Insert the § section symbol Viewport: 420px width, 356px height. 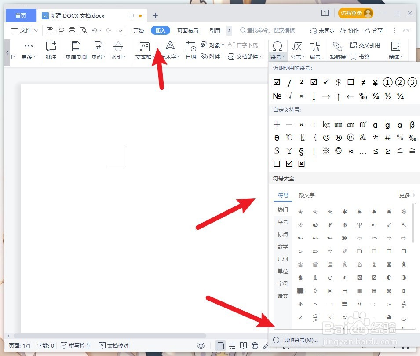click(301, 151)
